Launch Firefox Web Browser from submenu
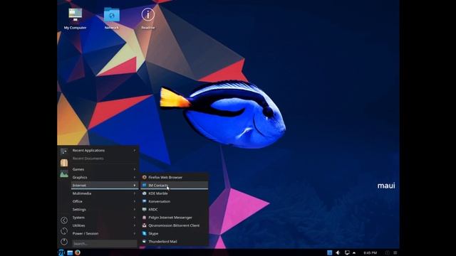Image resolution: width=456 pixels, height=256 pixels. tap(174, 177)
